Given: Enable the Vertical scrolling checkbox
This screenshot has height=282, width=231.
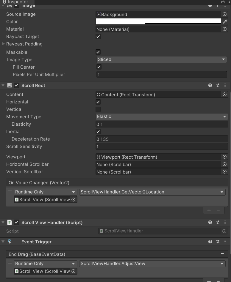Looking at the screenshot, I should click(x=98, y=109).
